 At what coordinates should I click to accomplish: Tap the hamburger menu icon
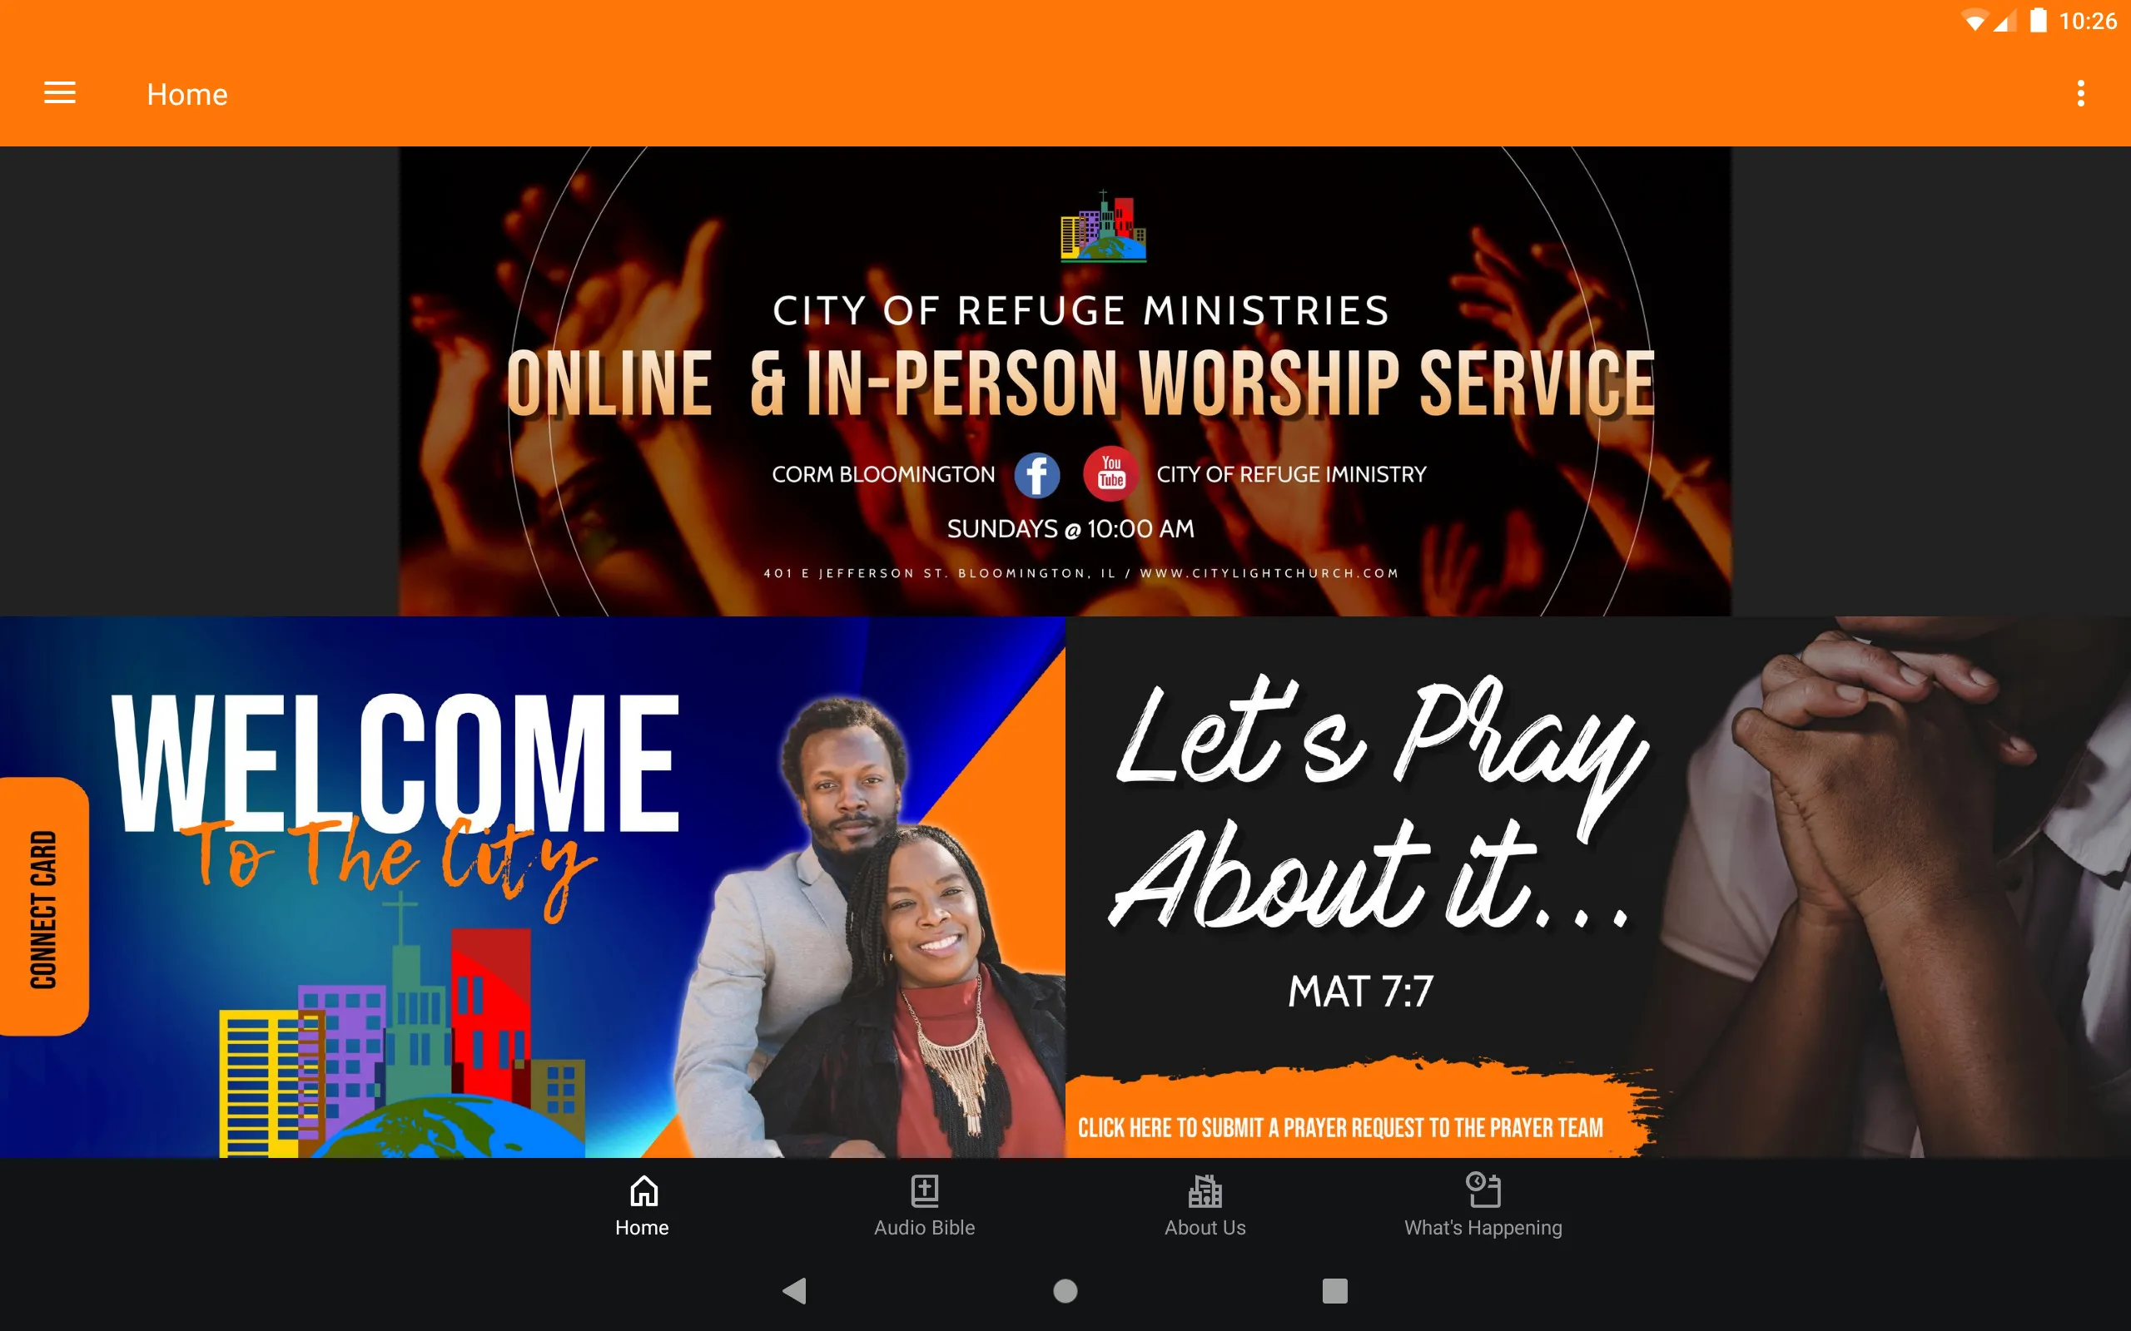(60, 95)
